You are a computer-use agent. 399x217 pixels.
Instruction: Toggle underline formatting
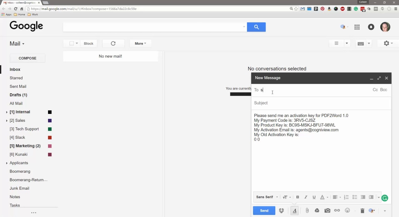pos(314,197)
